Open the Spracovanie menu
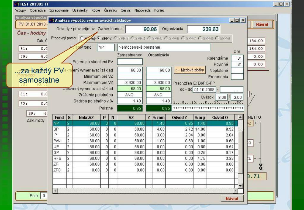 pos(59,10)
